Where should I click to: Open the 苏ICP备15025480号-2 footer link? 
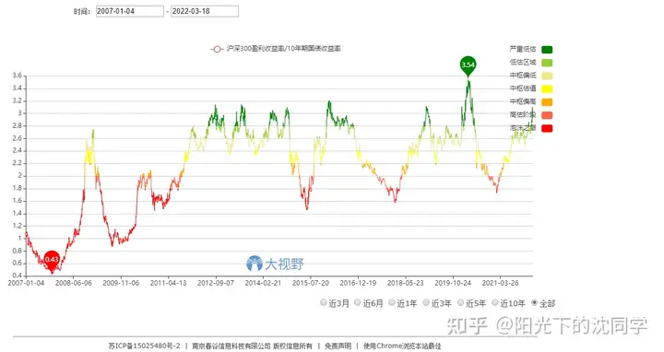[x=145, y=346]
